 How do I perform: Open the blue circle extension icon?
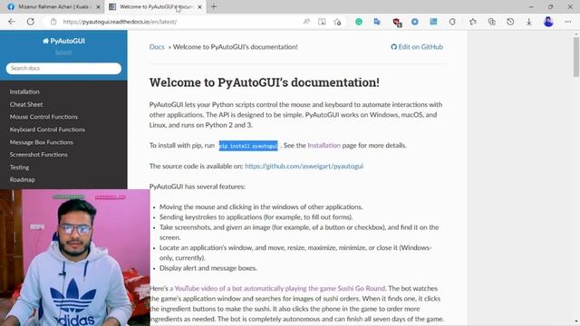[415, 22]
